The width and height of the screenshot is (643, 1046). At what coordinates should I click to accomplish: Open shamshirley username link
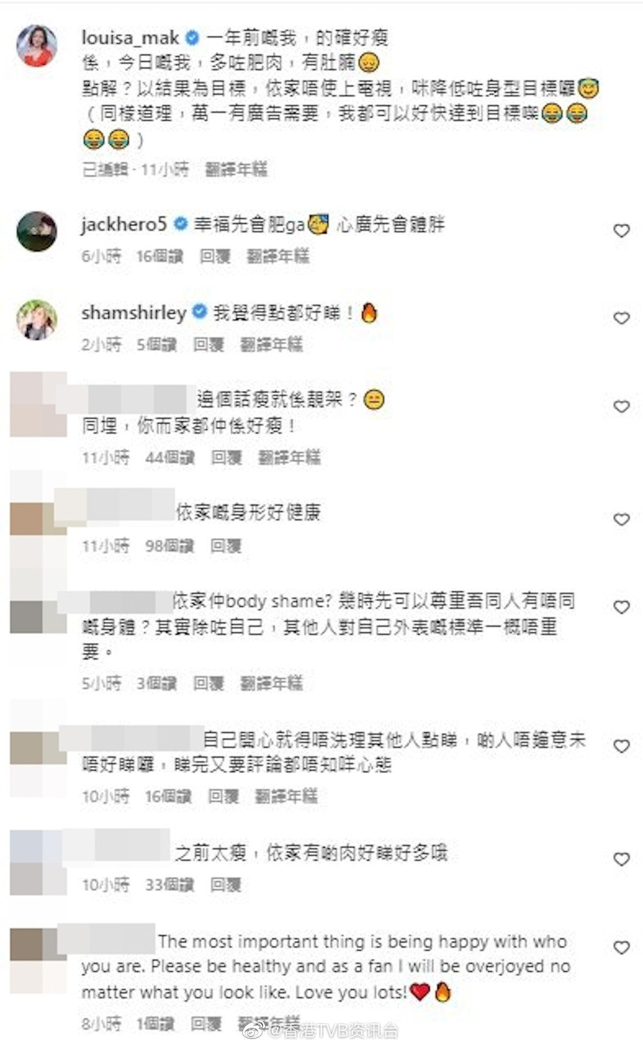(x=134, y=313)
